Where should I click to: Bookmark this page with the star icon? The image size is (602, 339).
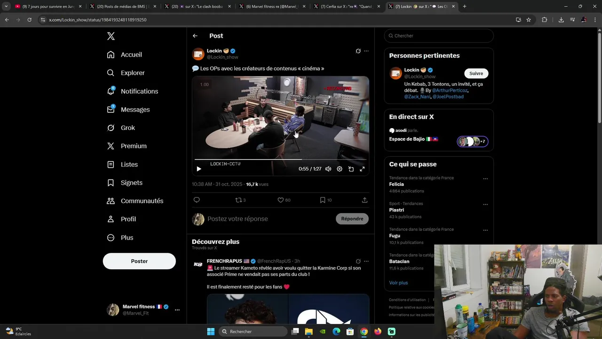(x=529, y=20)
